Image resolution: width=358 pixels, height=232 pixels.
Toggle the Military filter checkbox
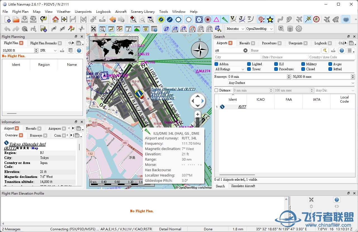(x=303, y=64)
